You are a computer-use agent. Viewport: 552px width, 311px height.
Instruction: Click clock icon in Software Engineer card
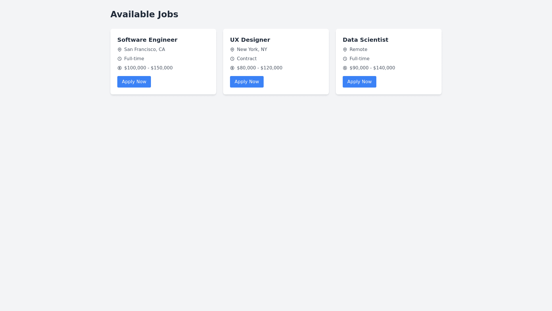(120, 59)
